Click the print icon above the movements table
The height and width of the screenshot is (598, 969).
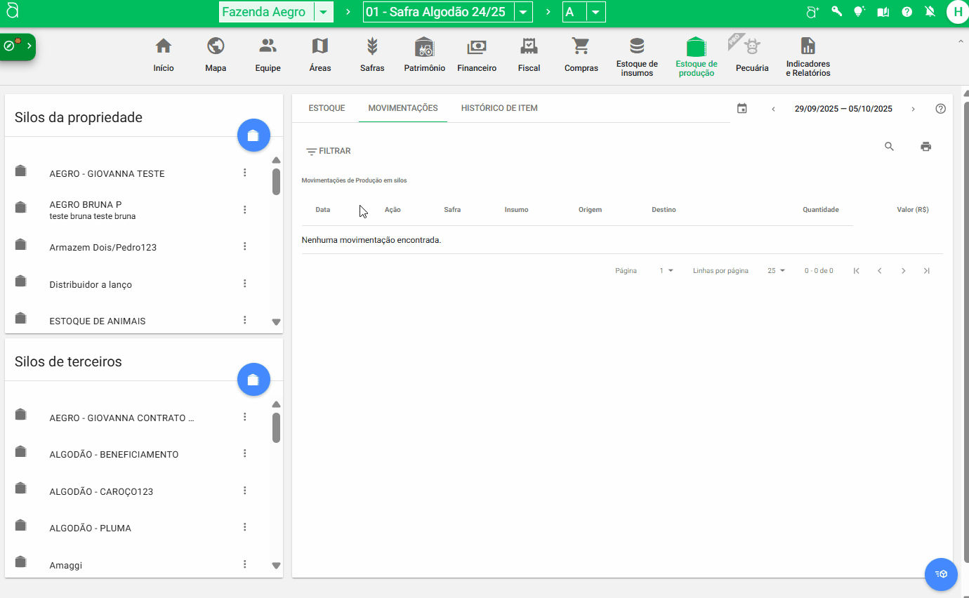tap(925, 147)
